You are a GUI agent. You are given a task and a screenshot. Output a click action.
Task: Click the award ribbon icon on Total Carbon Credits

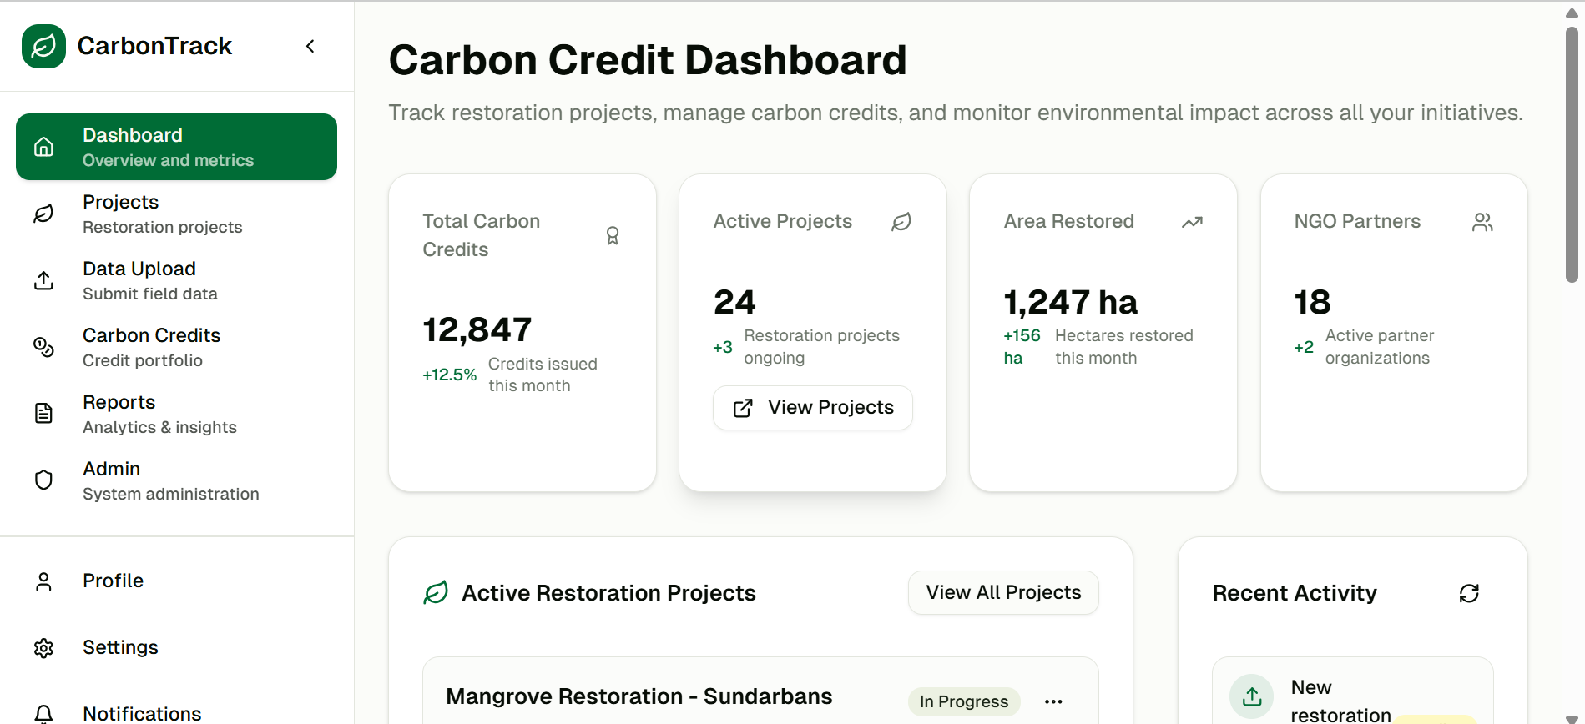pyautogui.click(x=613, y=236)
